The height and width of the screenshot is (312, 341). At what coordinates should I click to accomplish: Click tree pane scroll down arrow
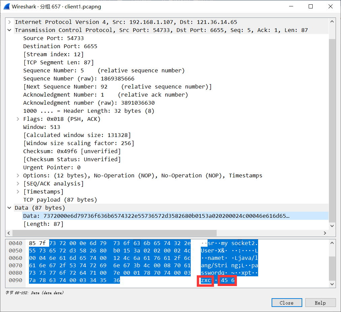tap(332, 226)
